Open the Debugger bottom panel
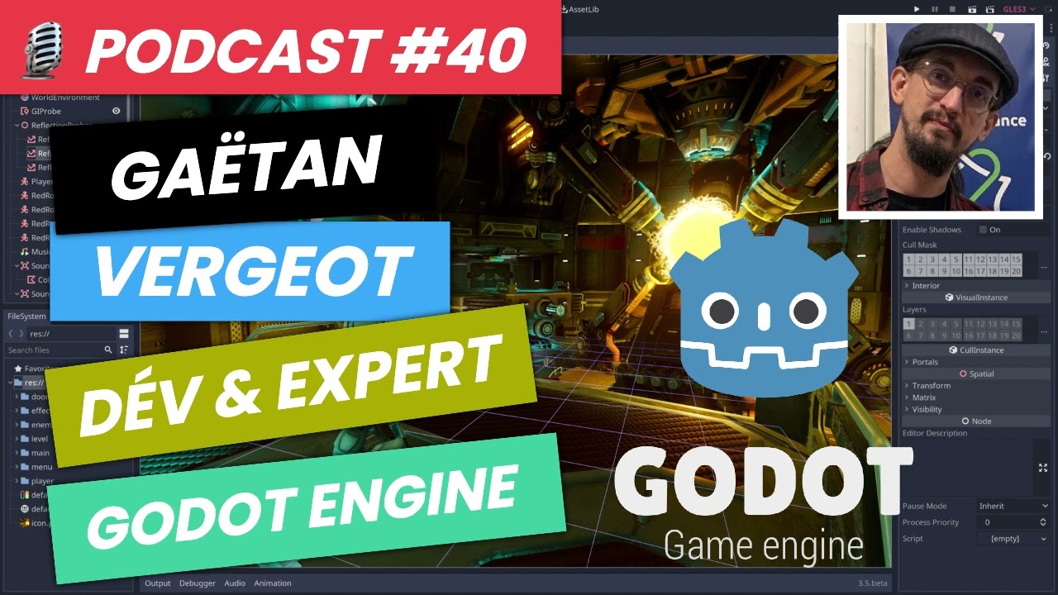The height and width of the screenshot is (595, 1058). pos(198,583)
